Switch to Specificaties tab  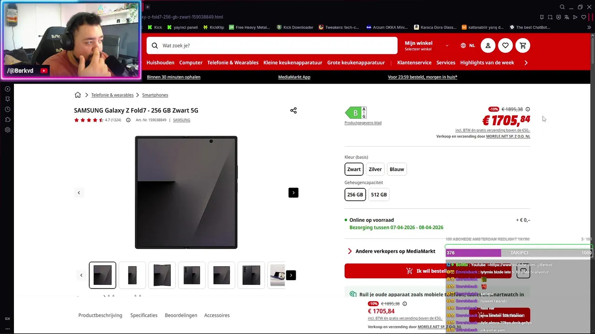(x=144, y=315)
